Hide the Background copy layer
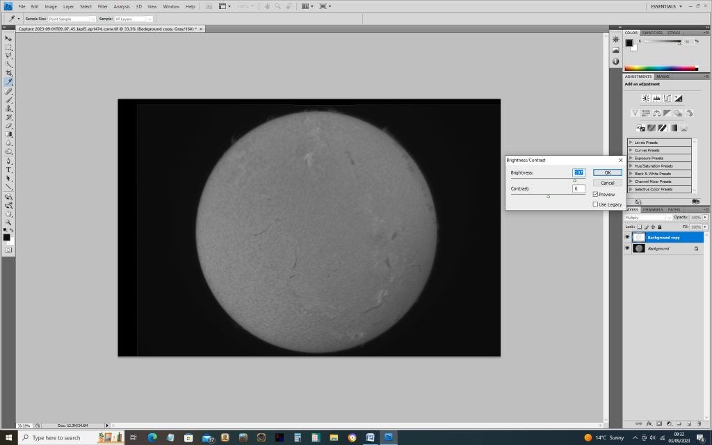Screen dimensions: 712x445 [627, 237]
